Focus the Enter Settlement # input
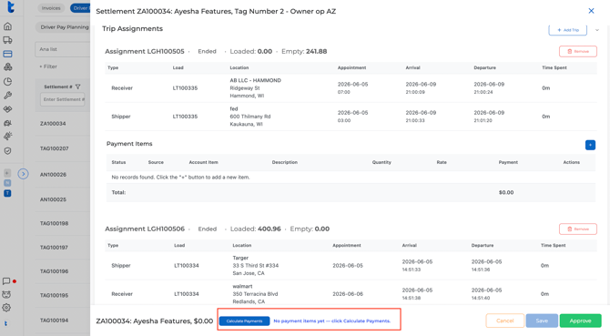610x336 pixels. coord(63,99)
